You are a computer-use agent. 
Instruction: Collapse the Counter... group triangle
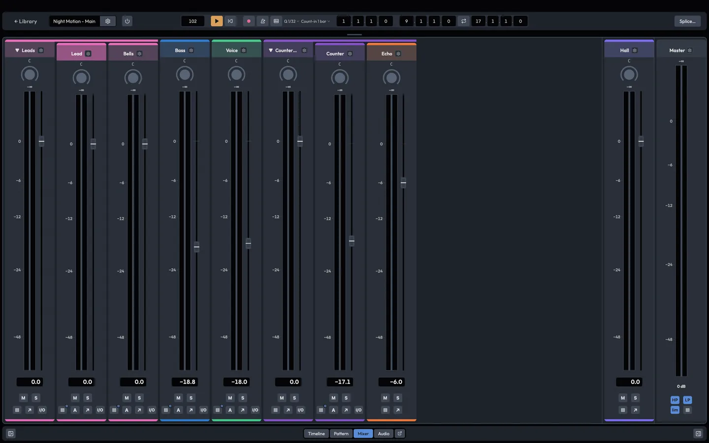pyautogui.click(x=271, y=50)
